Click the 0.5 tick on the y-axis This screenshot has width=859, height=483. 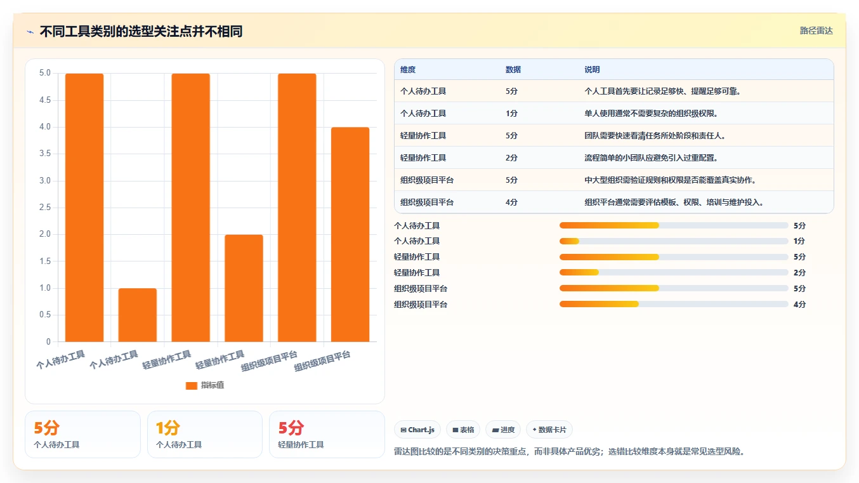click(45, 315)
